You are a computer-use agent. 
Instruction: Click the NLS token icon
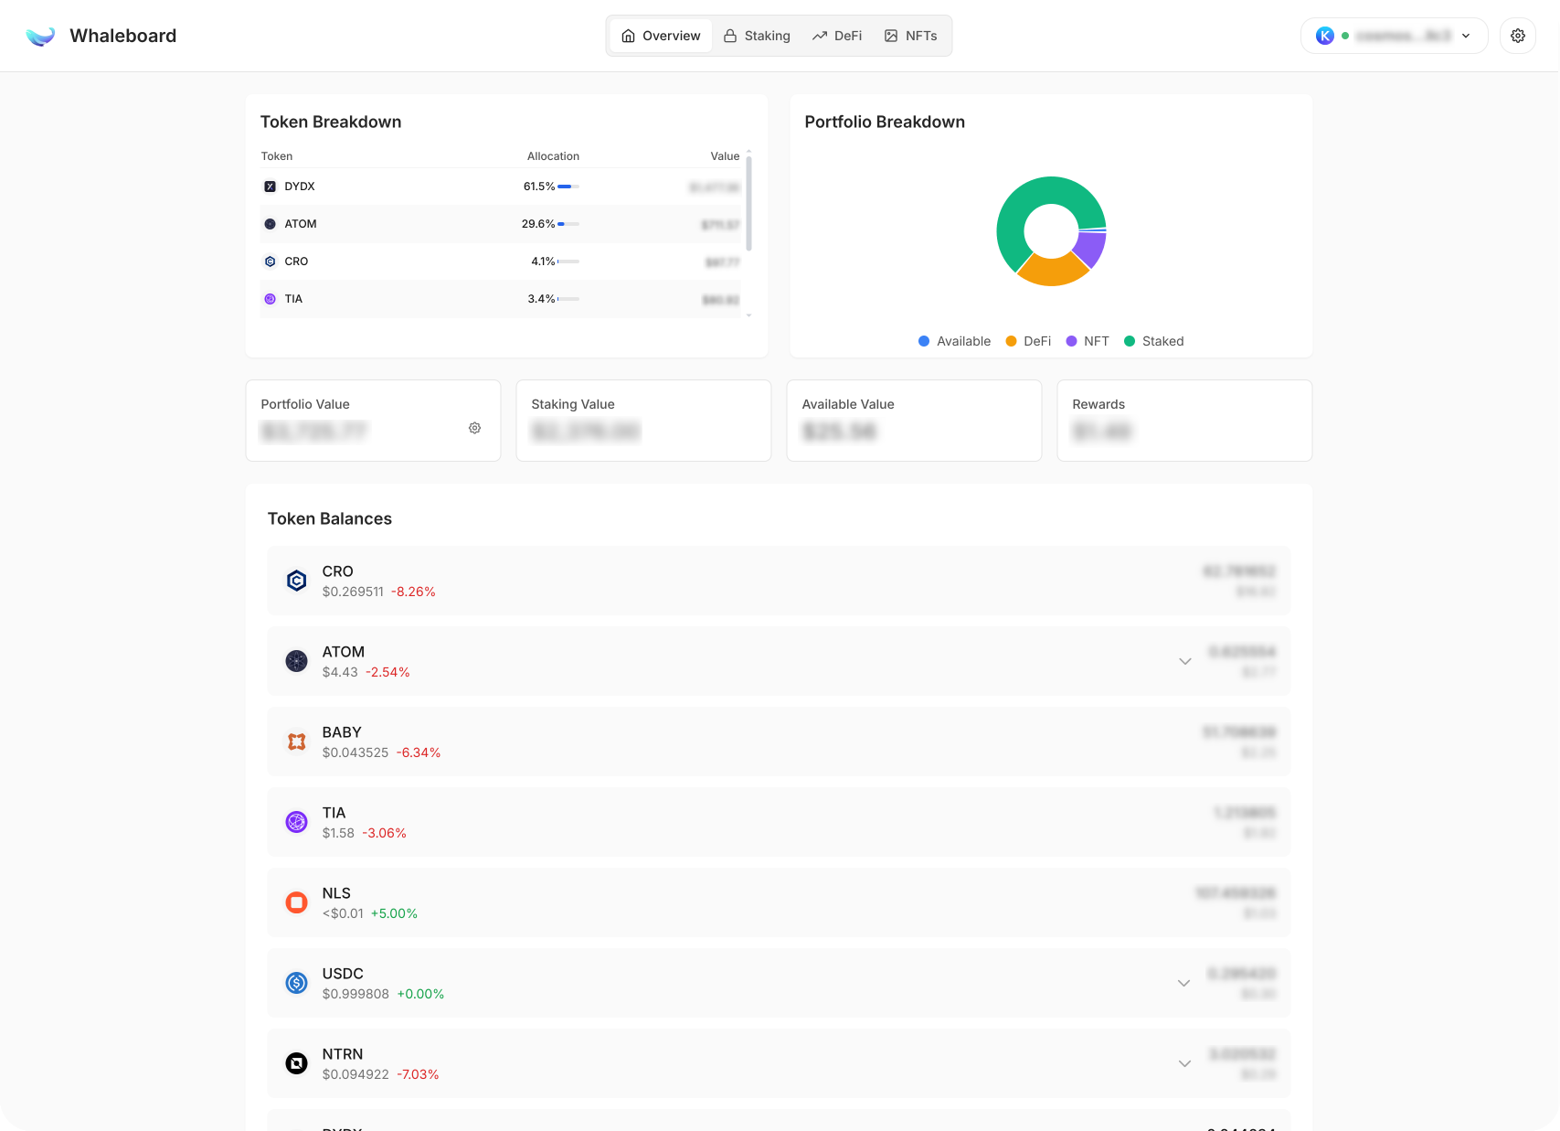(297, 902)
